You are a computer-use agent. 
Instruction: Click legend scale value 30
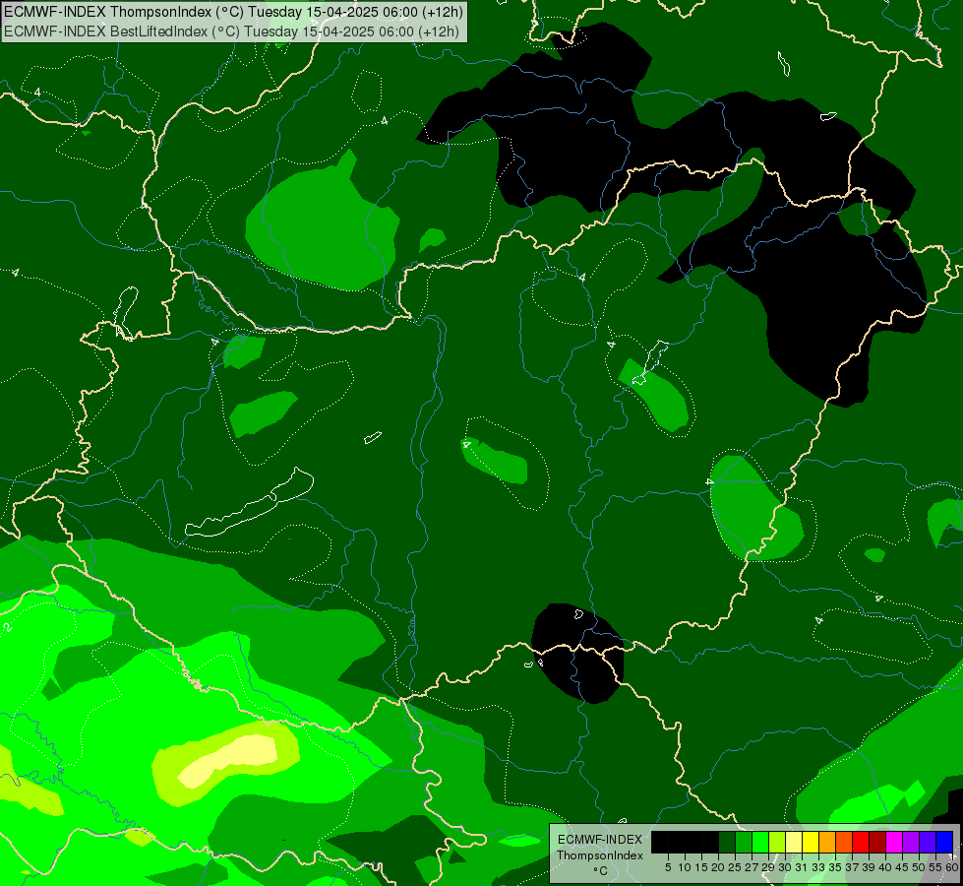click(x=785, y=867)
